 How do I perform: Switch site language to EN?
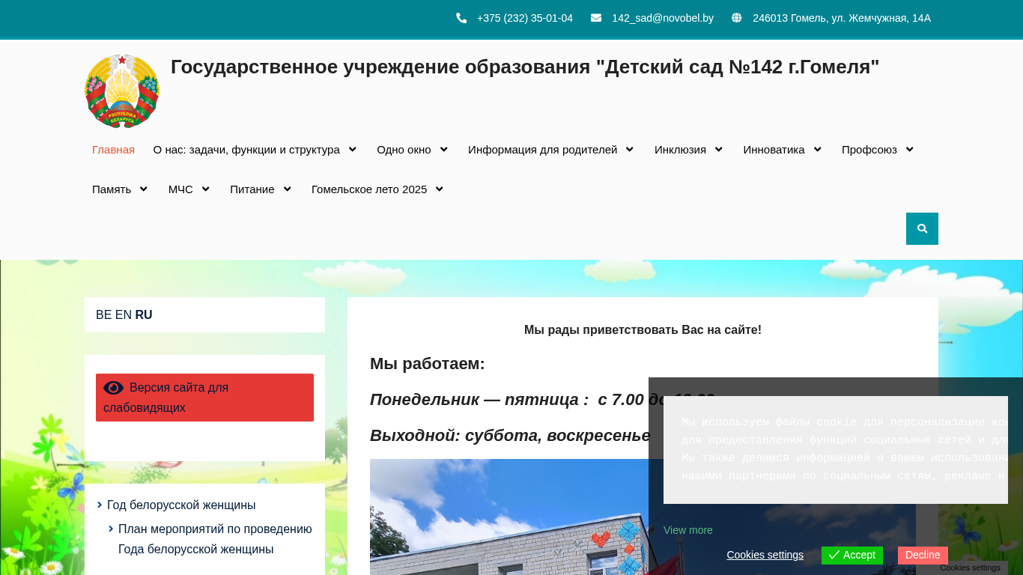(123, 315)
